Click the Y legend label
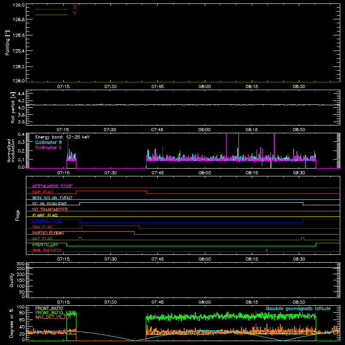The height and width of the screenshot is (345, 345). coord(75,13)
